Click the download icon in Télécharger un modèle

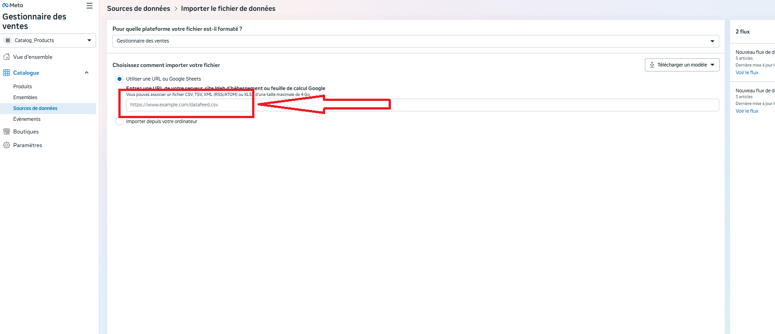[652, 65]
